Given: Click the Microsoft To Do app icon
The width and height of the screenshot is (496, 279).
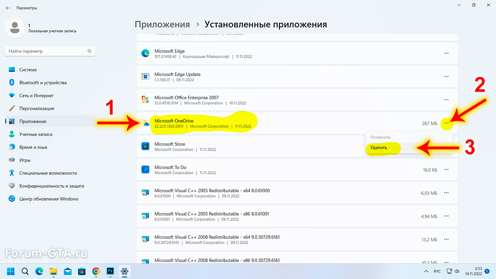Looking at the screenshot, I should pos(145,170).
